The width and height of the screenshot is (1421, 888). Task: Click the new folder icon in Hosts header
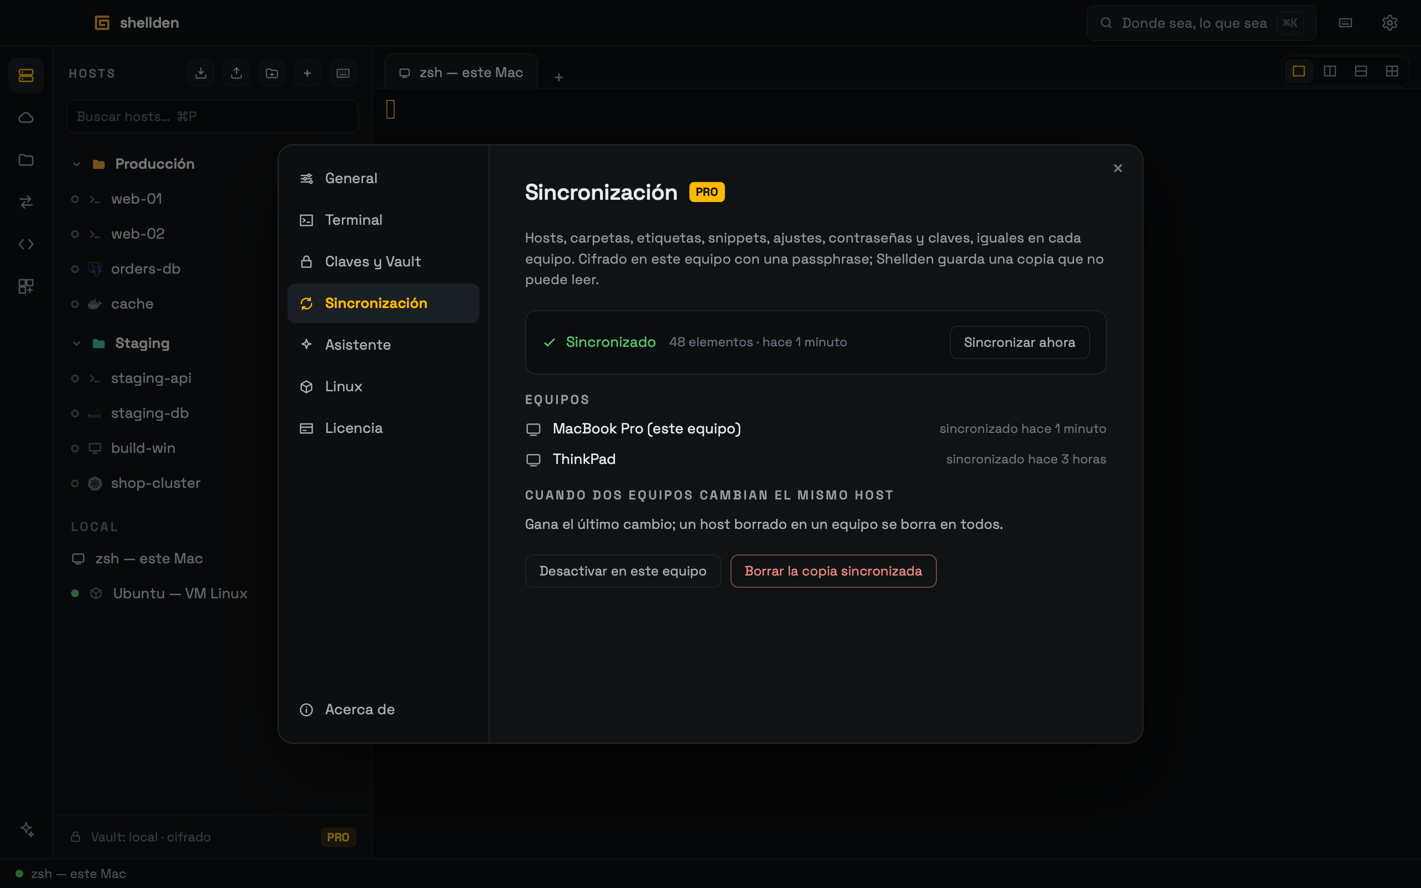pyautogui.click(x=272, y=73)
